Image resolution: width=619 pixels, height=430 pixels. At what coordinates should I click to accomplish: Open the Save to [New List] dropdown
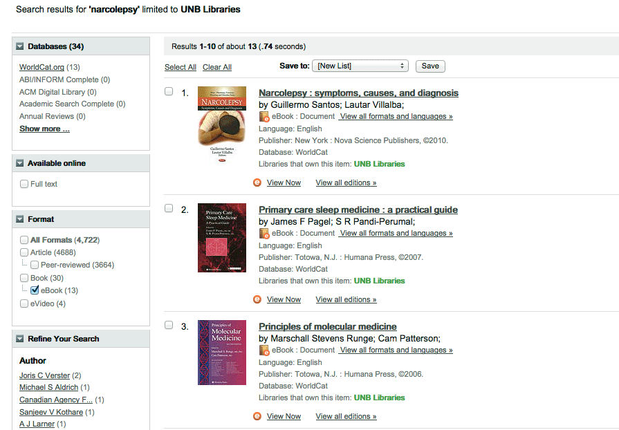[x=360, y=66]
